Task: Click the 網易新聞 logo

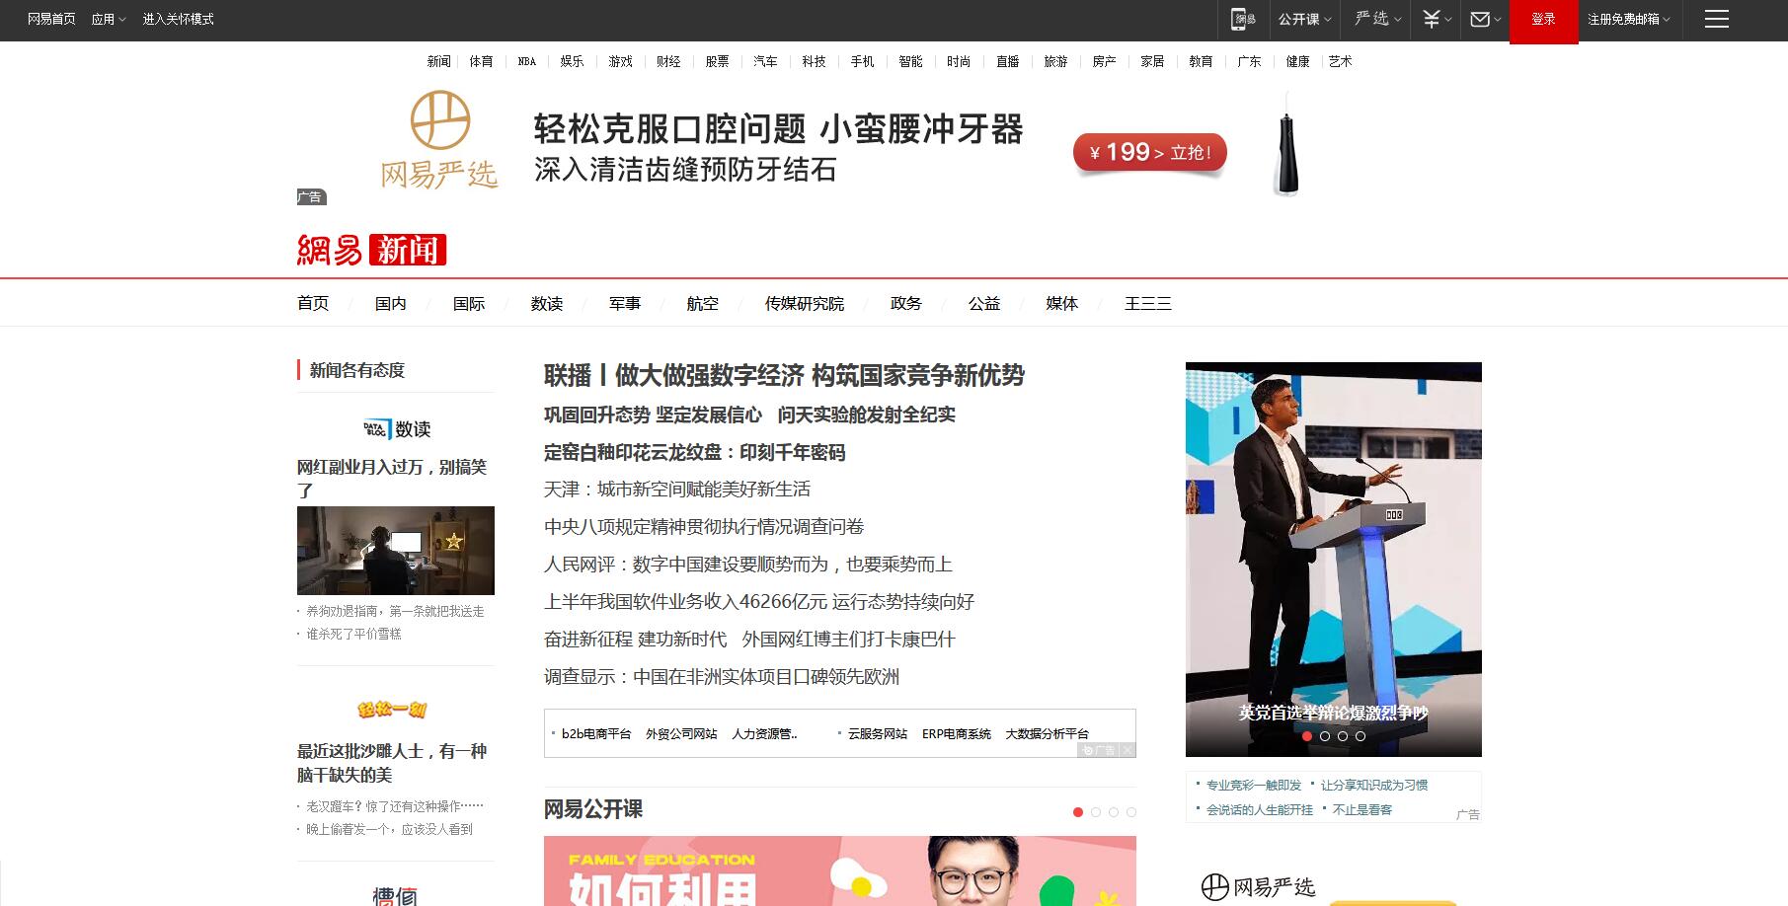Action: [371, 250]
